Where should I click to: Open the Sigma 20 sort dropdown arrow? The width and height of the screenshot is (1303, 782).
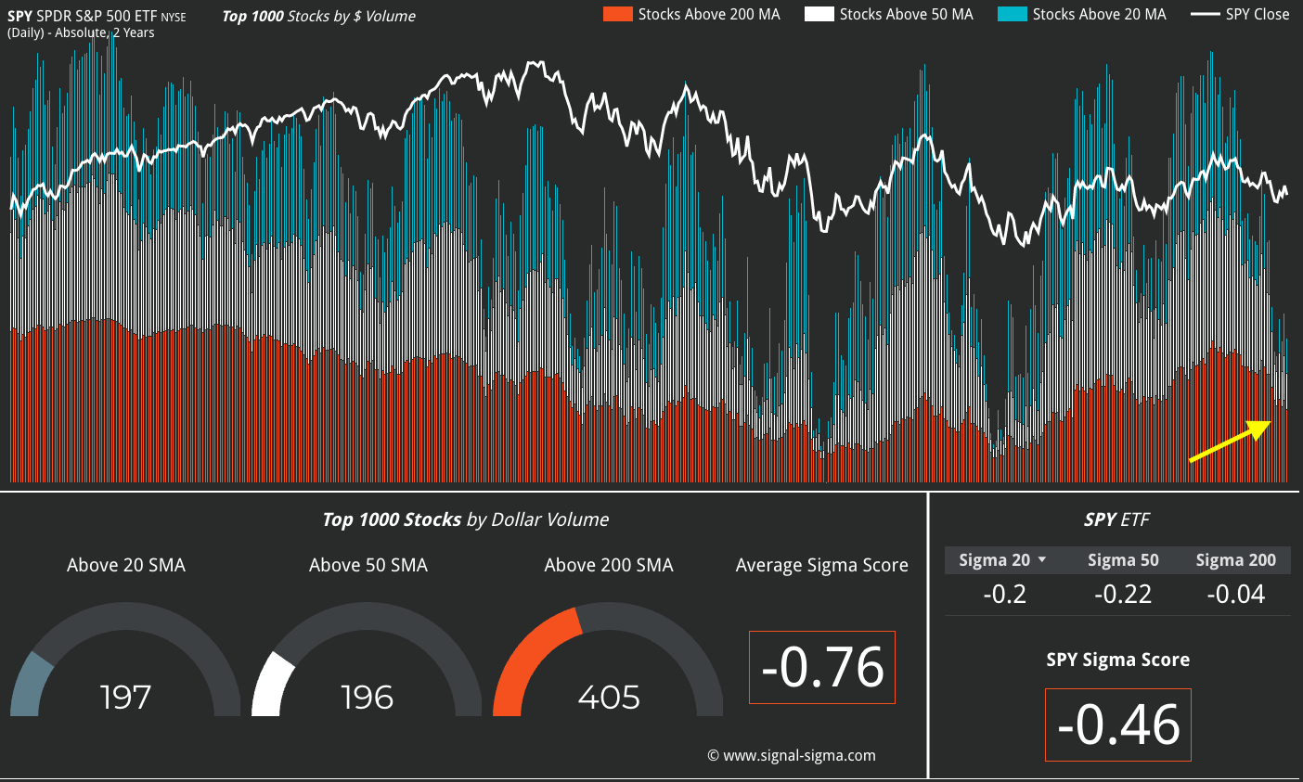coord(1041,560)
